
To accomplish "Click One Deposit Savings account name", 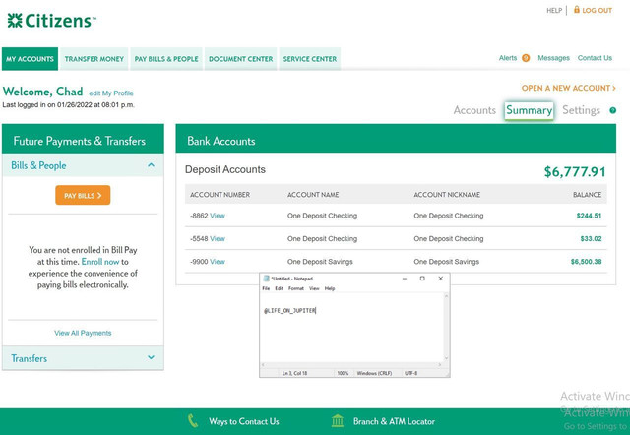I will point(320,262).
